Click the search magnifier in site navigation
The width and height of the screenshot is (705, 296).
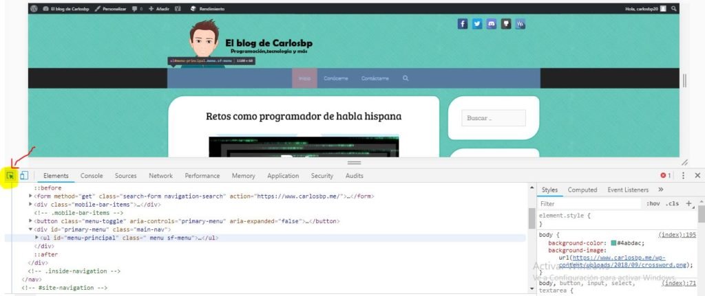[406, 78]
